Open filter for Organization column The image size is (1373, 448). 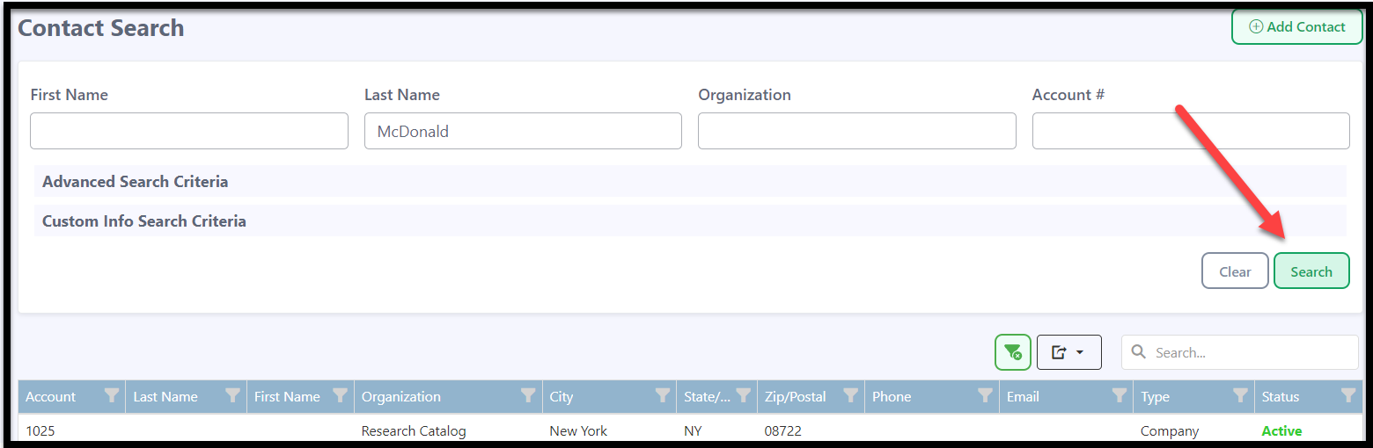tap(528, 396)
